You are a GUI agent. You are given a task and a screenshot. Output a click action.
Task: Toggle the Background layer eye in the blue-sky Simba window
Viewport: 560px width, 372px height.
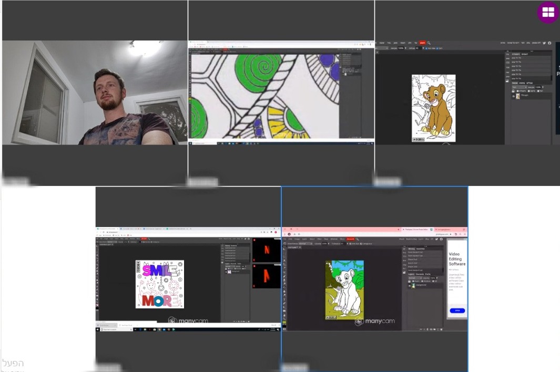(410, 286)
